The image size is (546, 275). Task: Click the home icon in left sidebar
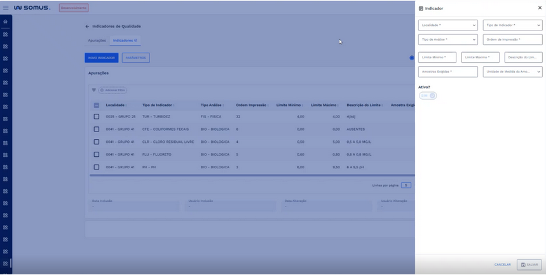pos(6,22)
